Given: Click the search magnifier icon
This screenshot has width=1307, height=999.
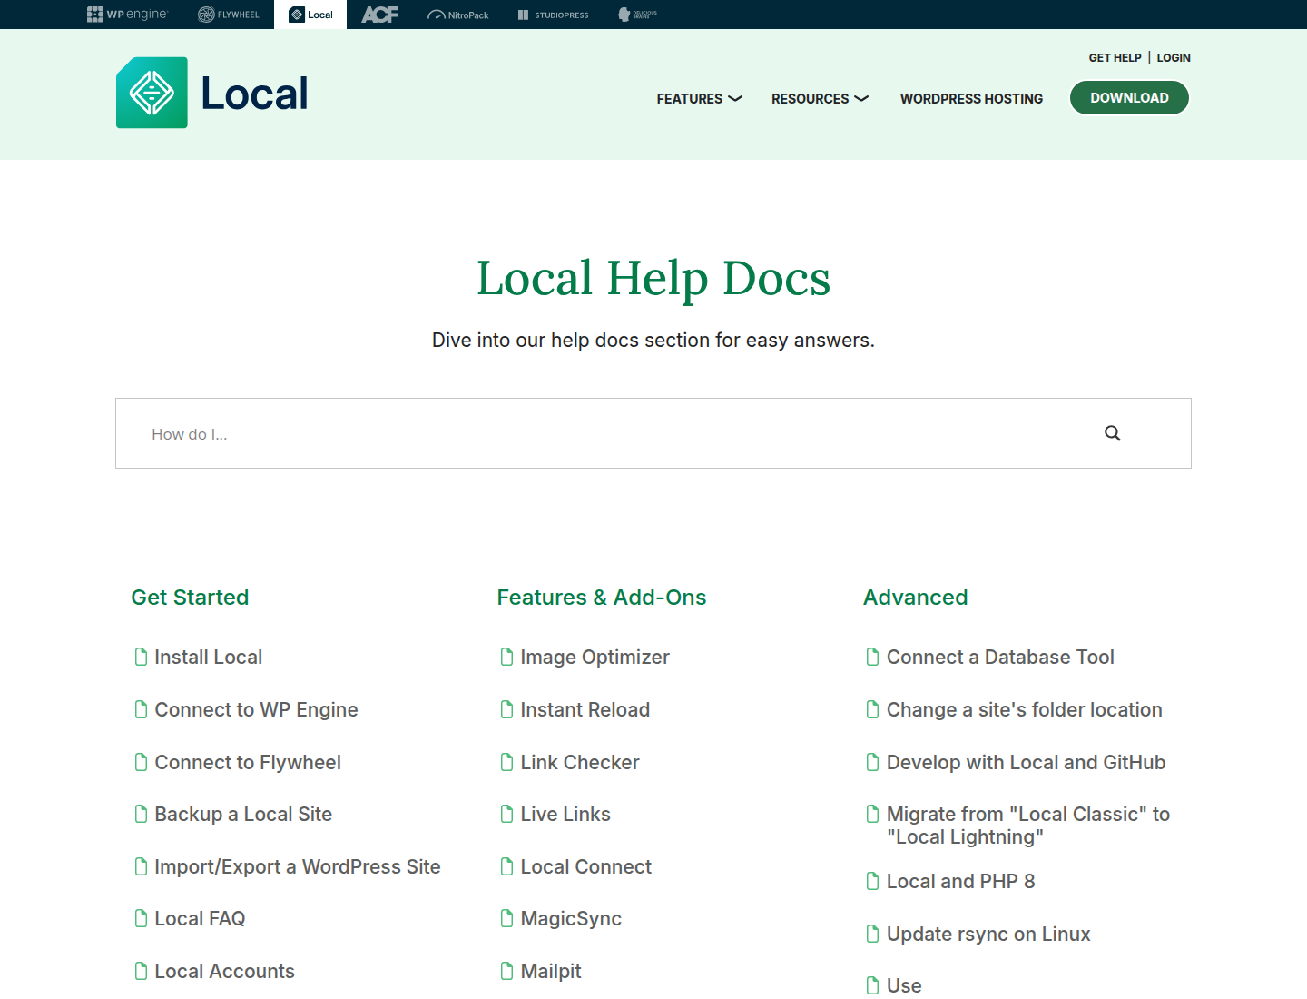Looking at the screenshot, I should [1112, 433].
